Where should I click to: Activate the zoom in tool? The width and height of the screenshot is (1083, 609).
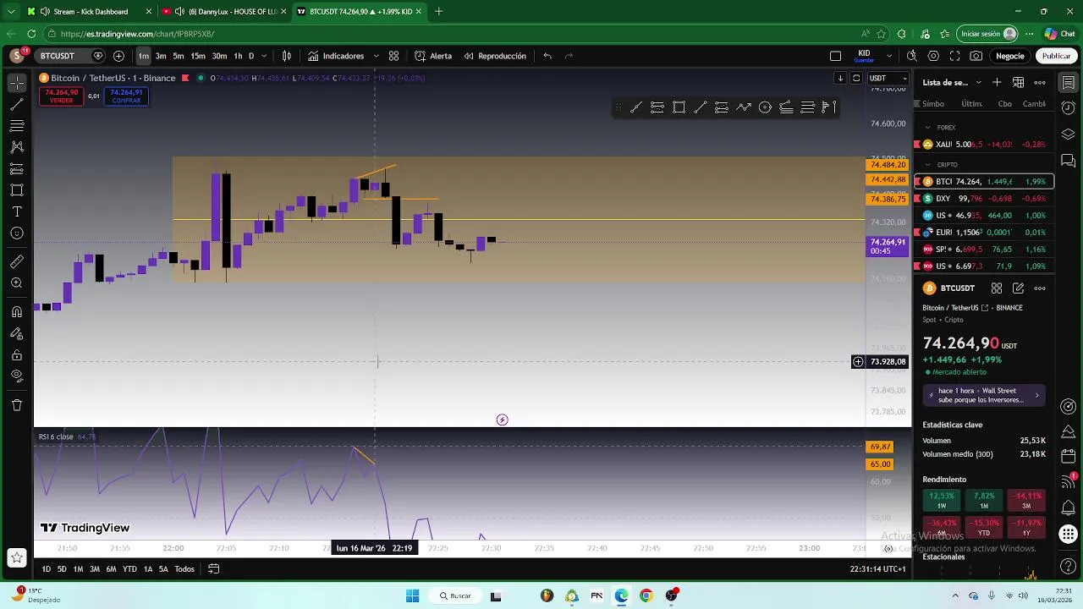pos(17,283)
